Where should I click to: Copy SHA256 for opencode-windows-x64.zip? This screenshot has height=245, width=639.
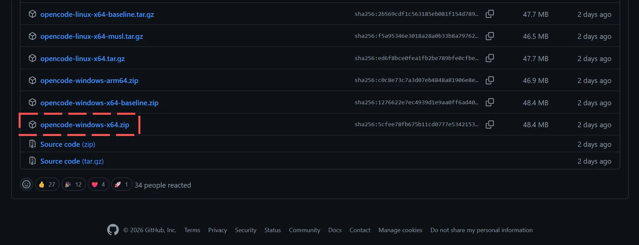coord(489,125)
